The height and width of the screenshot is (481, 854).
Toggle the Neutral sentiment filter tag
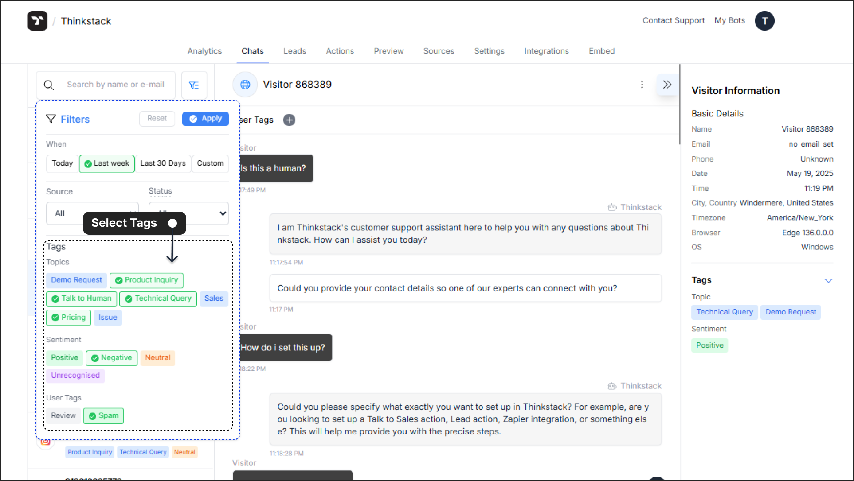click(157, 358)
